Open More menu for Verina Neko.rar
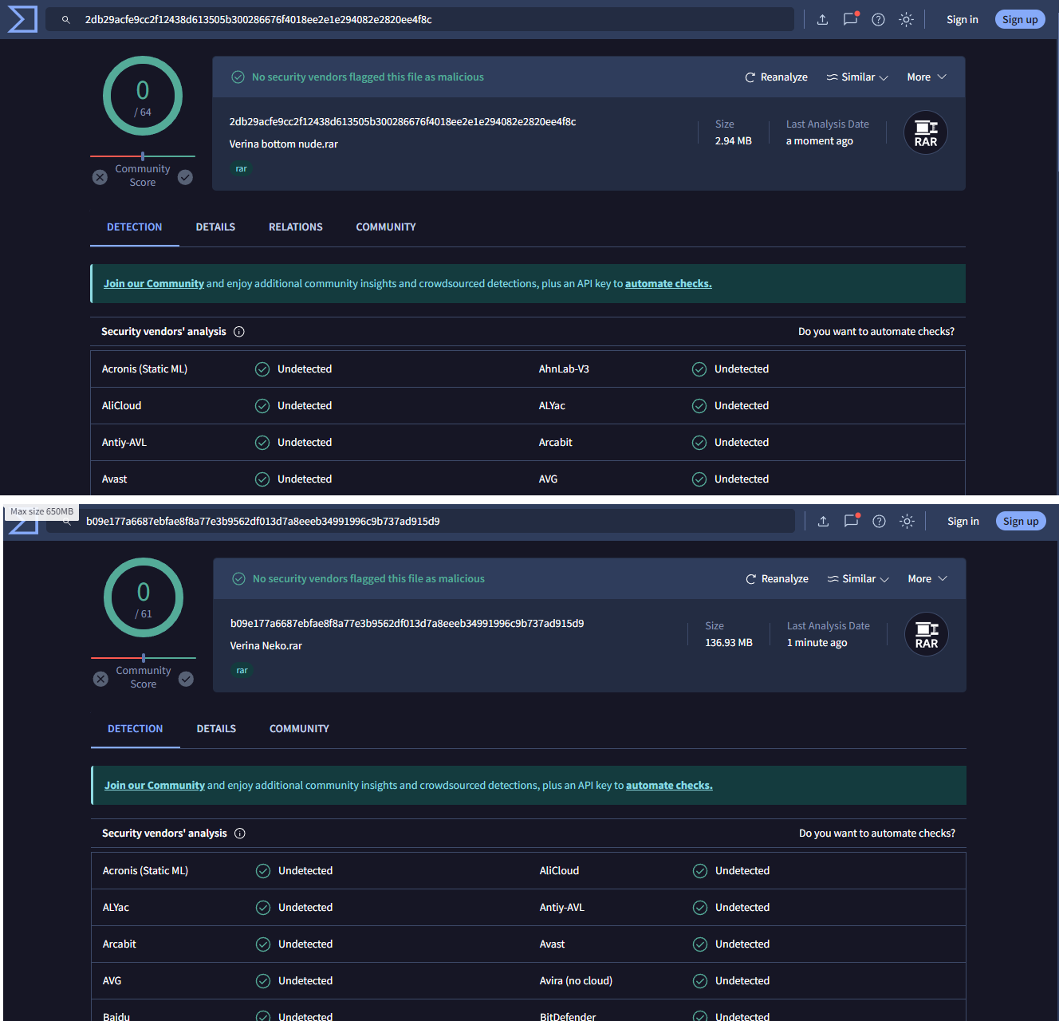 click(927, 579)
